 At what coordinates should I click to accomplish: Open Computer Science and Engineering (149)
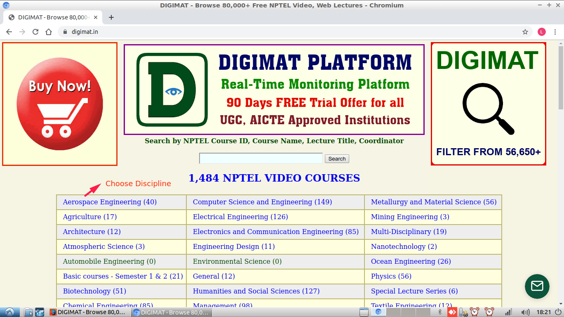click(262, 202)
